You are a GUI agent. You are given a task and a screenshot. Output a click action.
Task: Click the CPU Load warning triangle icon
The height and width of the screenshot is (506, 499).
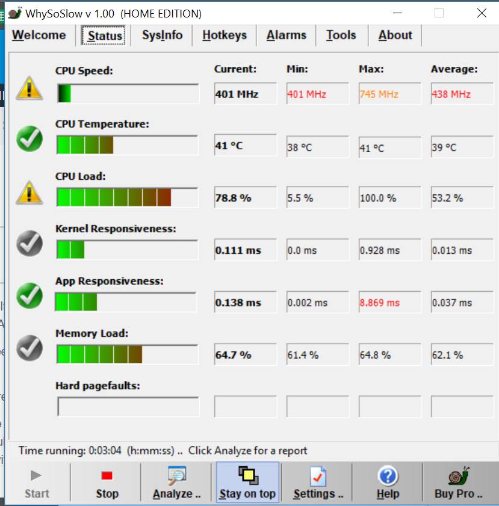29,193
